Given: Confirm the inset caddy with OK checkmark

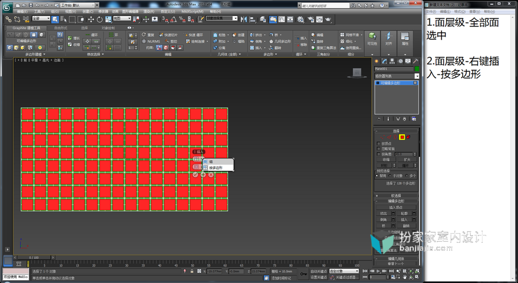Looking at the screenshot, I should 195,175.
